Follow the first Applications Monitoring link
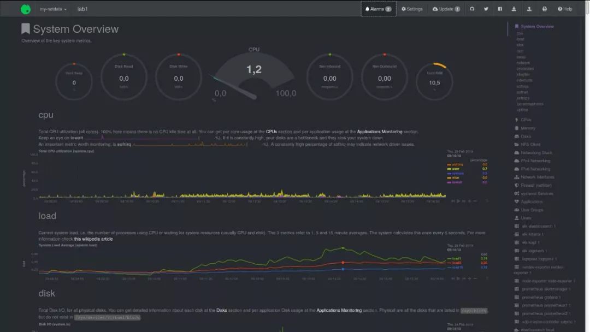 [x=379, y=132]
